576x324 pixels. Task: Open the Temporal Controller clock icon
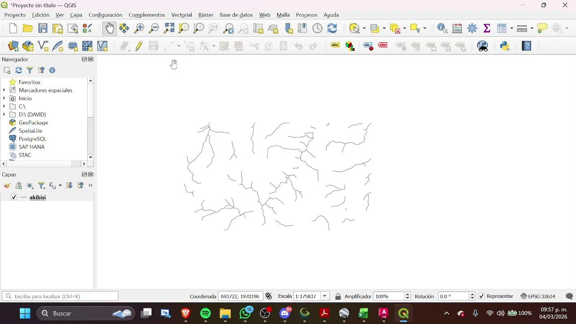(317, 28)
